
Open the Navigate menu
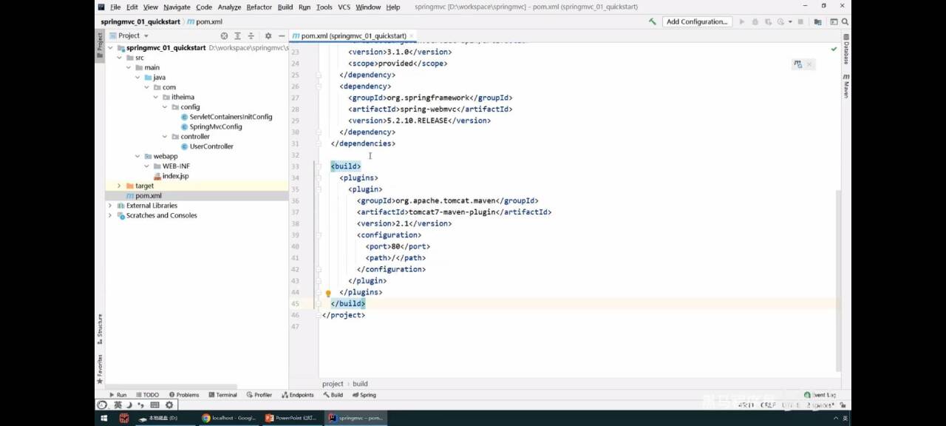[177, 7]
